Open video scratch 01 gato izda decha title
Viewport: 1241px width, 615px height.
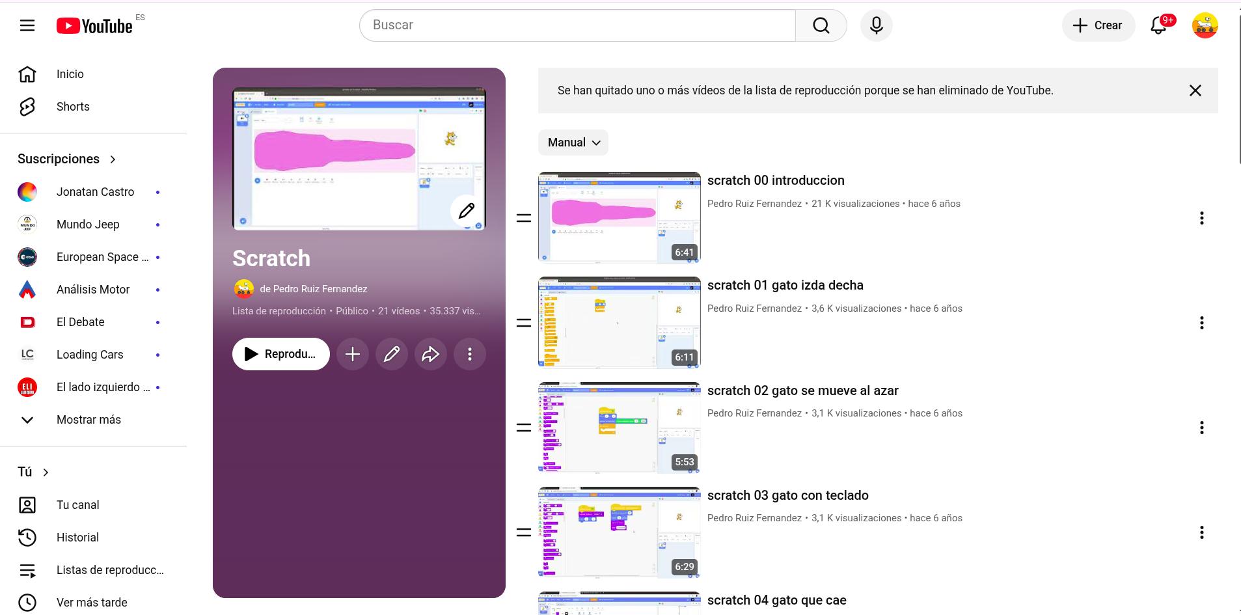(785, 285)
